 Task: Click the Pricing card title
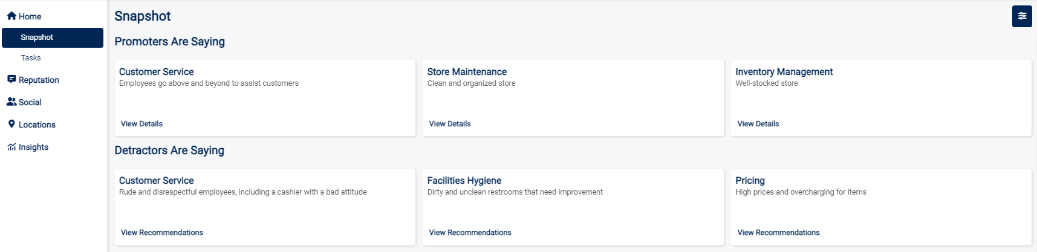750,181
